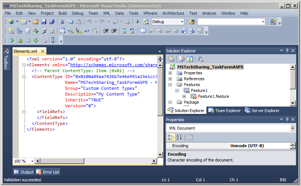301x186 pixels.
Task: Click the Add New Item toolbar icon
Action: click(24, 22)
